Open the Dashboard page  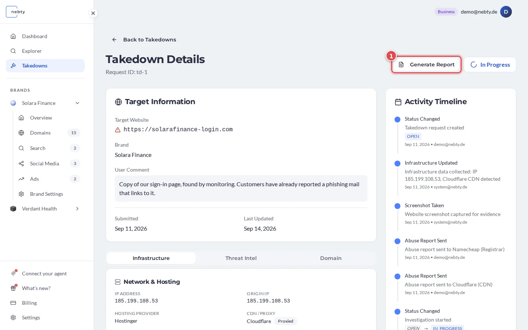(x=45, y=36)
